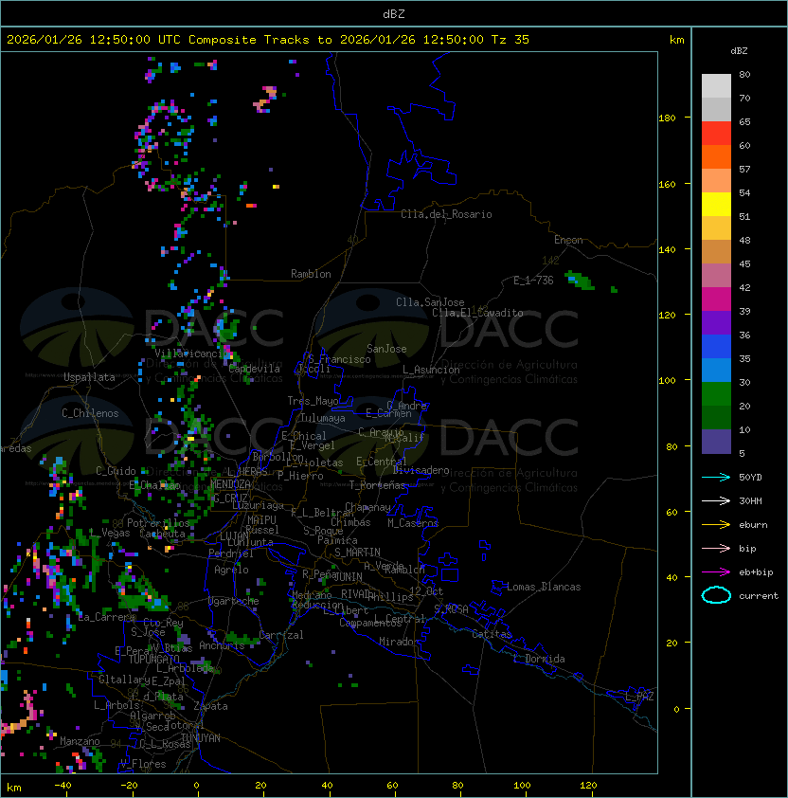Click the Tres_Mayo map label
Image resolution: width=788 pixels, height=798 pixels.
point(313,401)
